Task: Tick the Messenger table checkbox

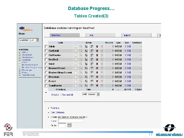Action: (46, 77)
